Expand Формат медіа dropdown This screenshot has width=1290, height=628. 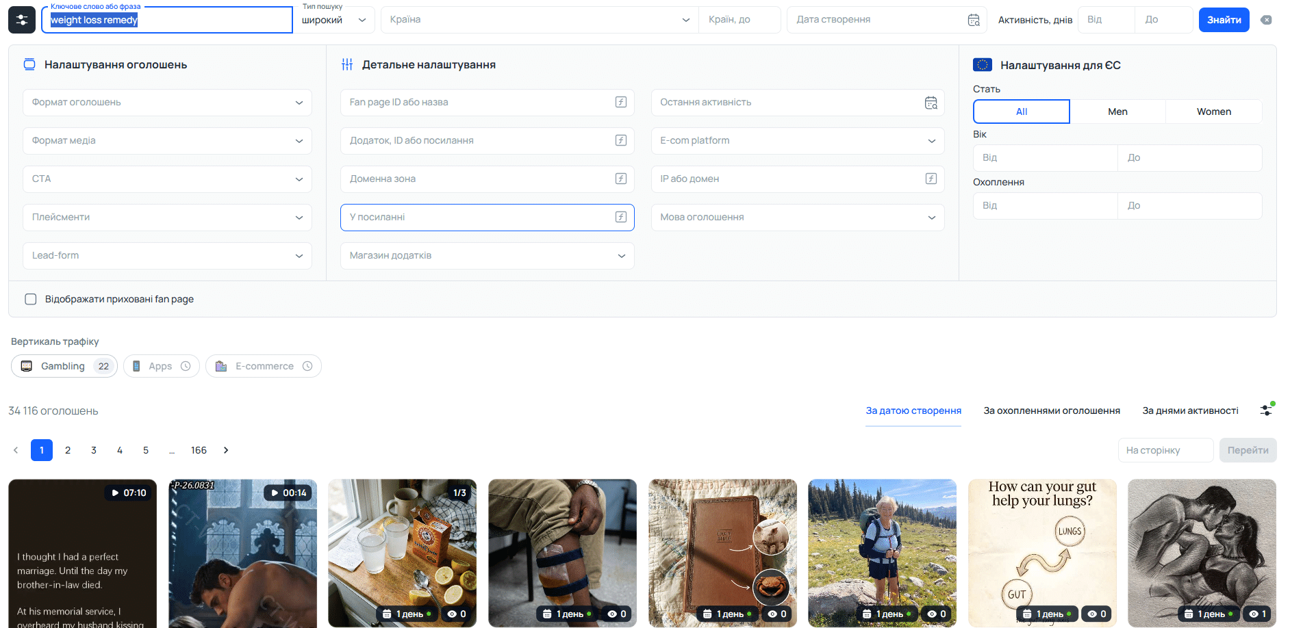pyautogui.click(x=167, y=141)
